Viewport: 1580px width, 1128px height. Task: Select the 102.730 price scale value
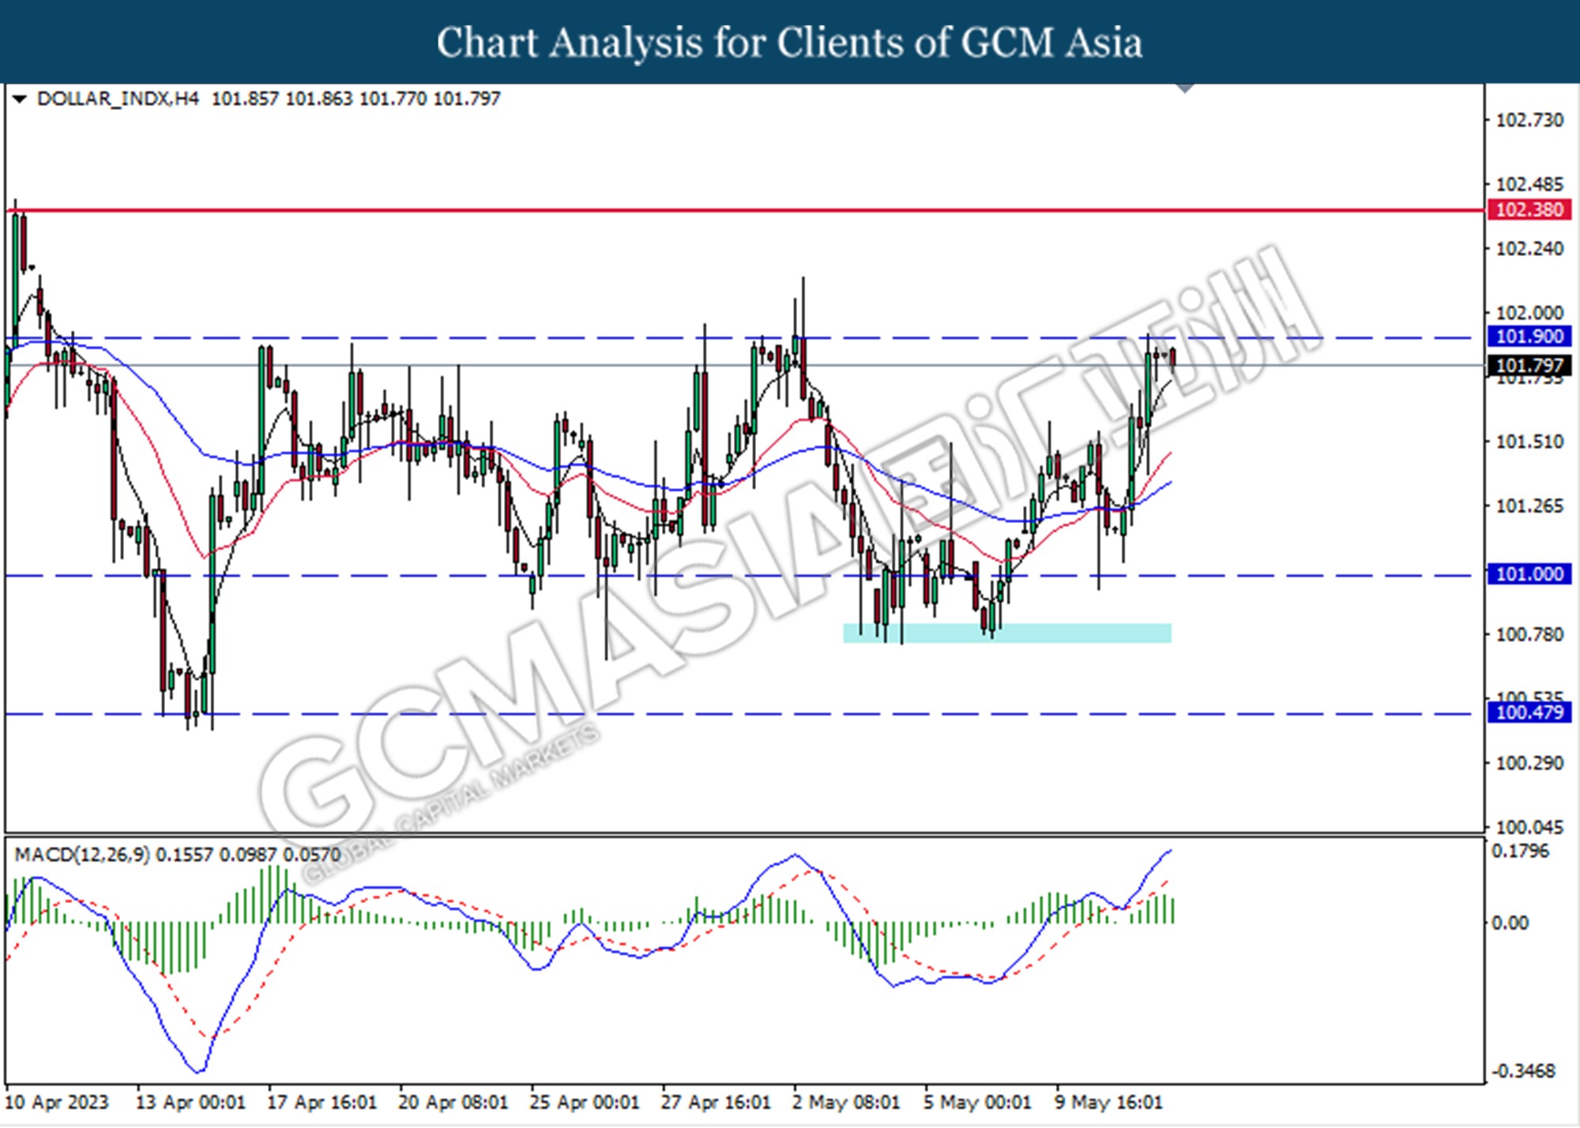(1529, 120)
